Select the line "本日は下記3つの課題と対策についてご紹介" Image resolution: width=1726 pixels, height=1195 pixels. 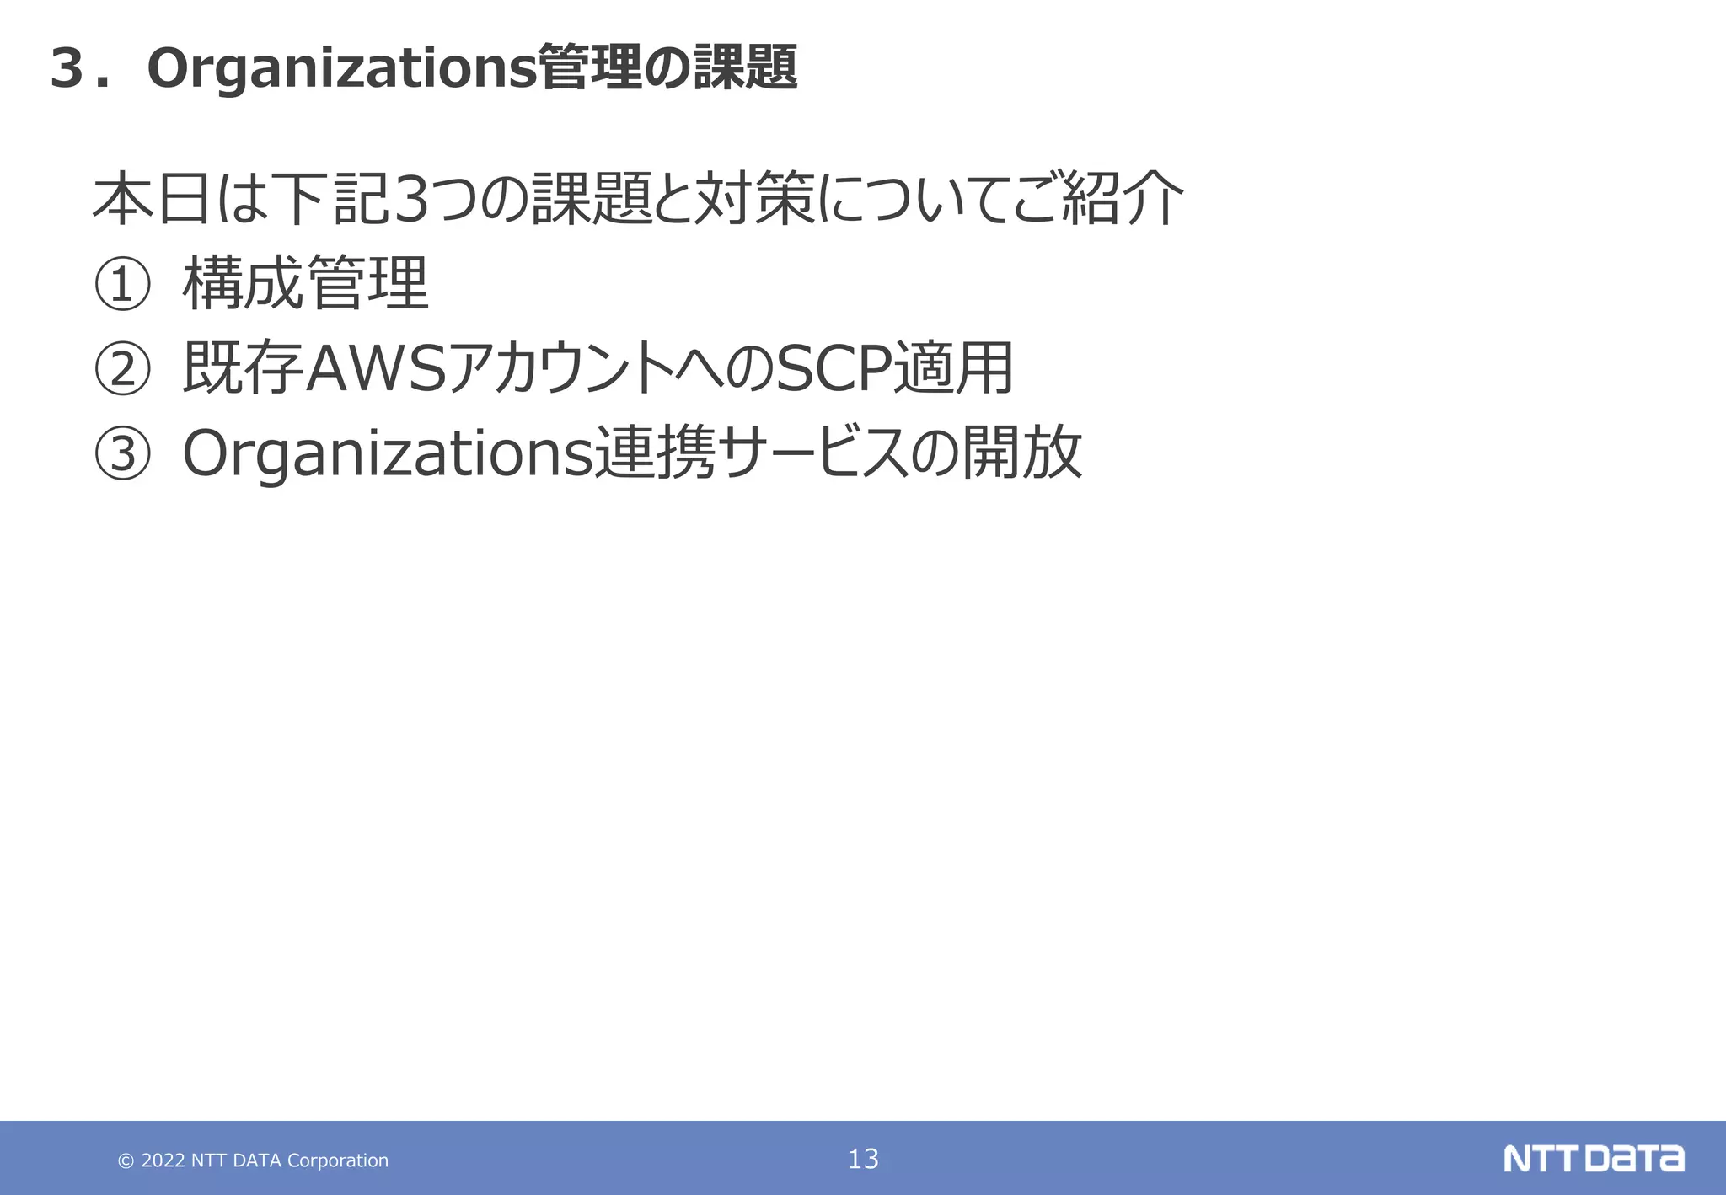(x=638, y=199)
